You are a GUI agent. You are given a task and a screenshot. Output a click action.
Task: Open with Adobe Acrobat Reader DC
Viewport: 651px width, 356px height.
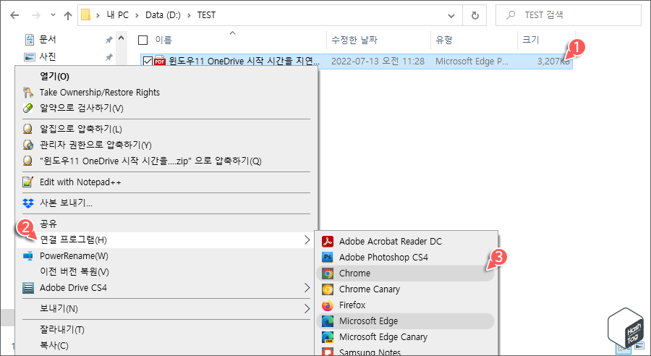tap(406, 242)
